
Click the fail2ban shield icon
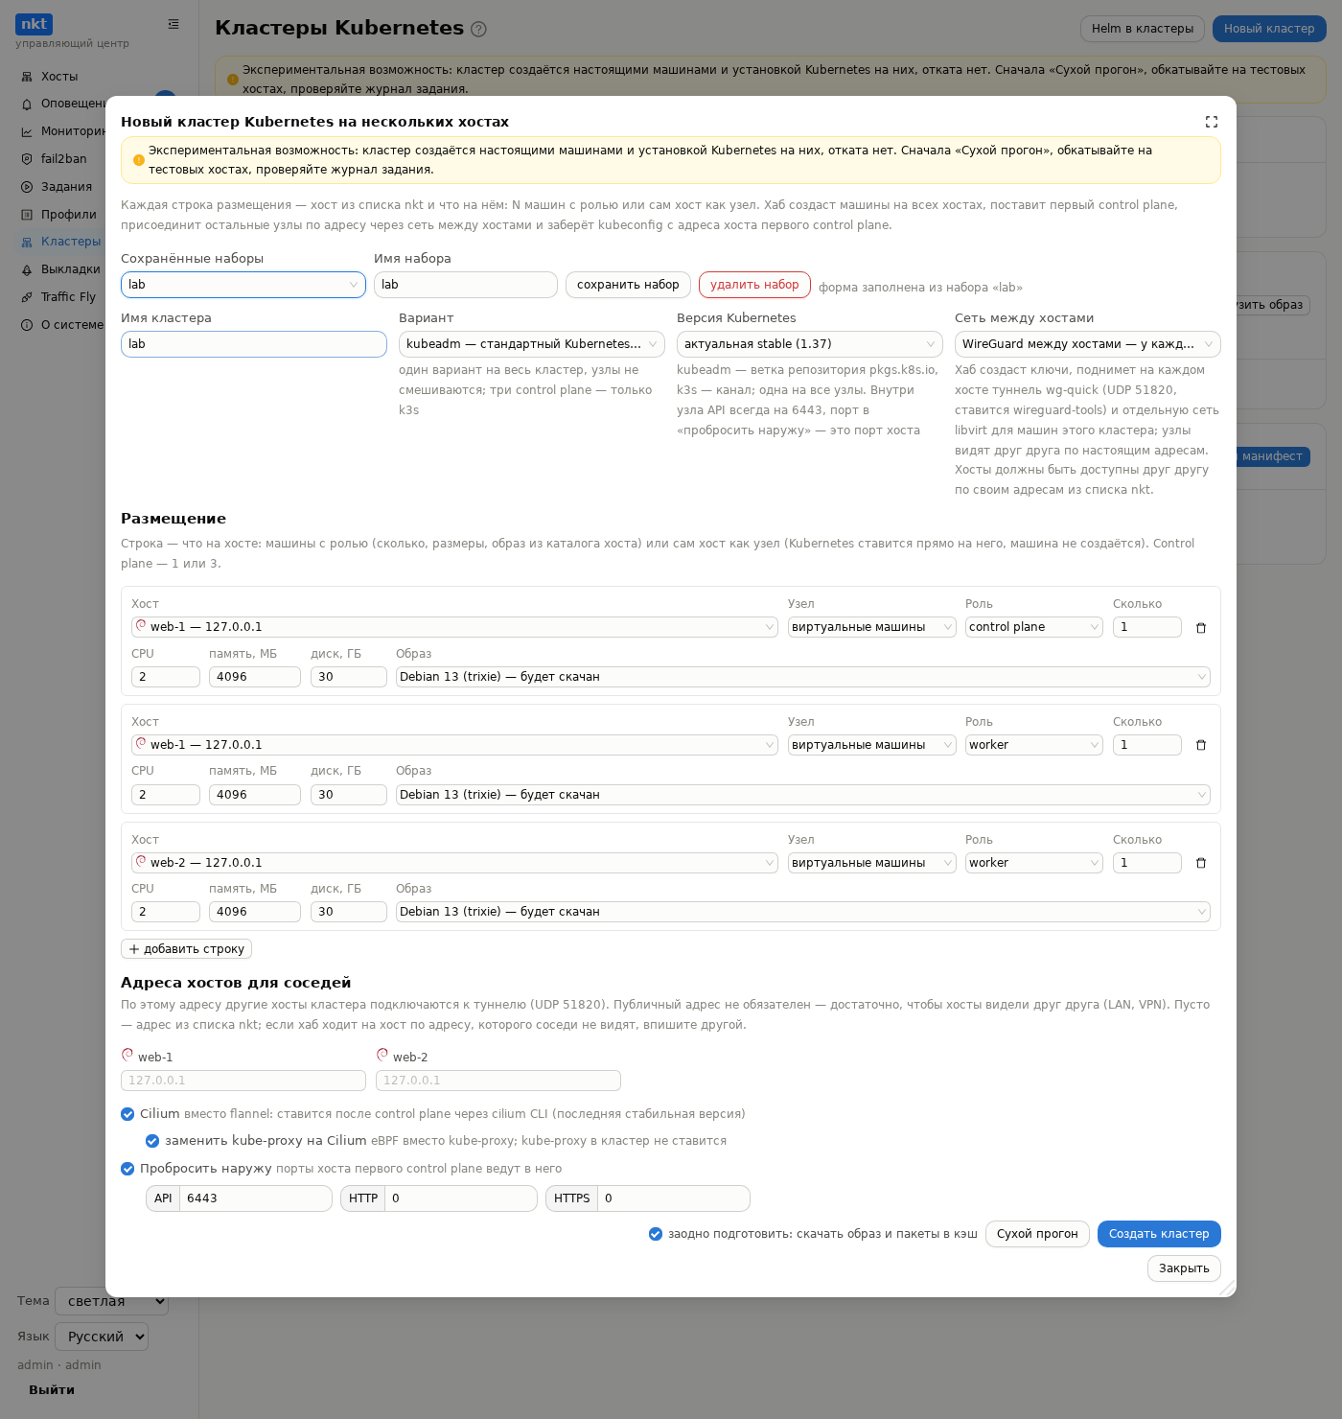coord(27,159)
